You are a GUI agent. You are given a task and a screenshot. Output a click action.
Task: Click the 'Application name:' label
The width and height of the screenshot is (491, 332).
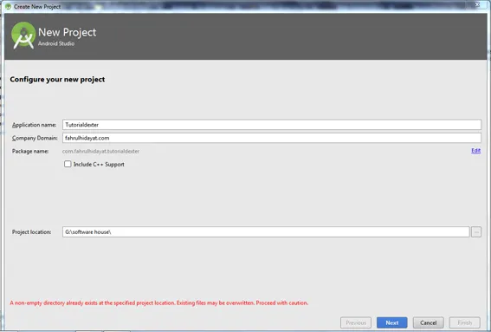click(x=34, y=125)
